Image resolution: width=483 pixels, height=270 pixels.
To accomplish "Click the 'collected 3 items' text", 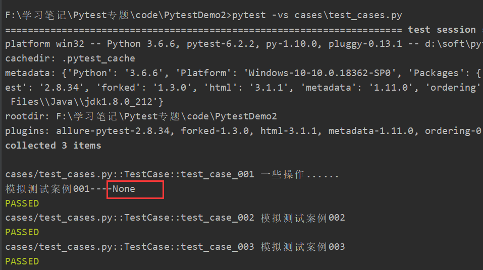I will tap(53, 146).
